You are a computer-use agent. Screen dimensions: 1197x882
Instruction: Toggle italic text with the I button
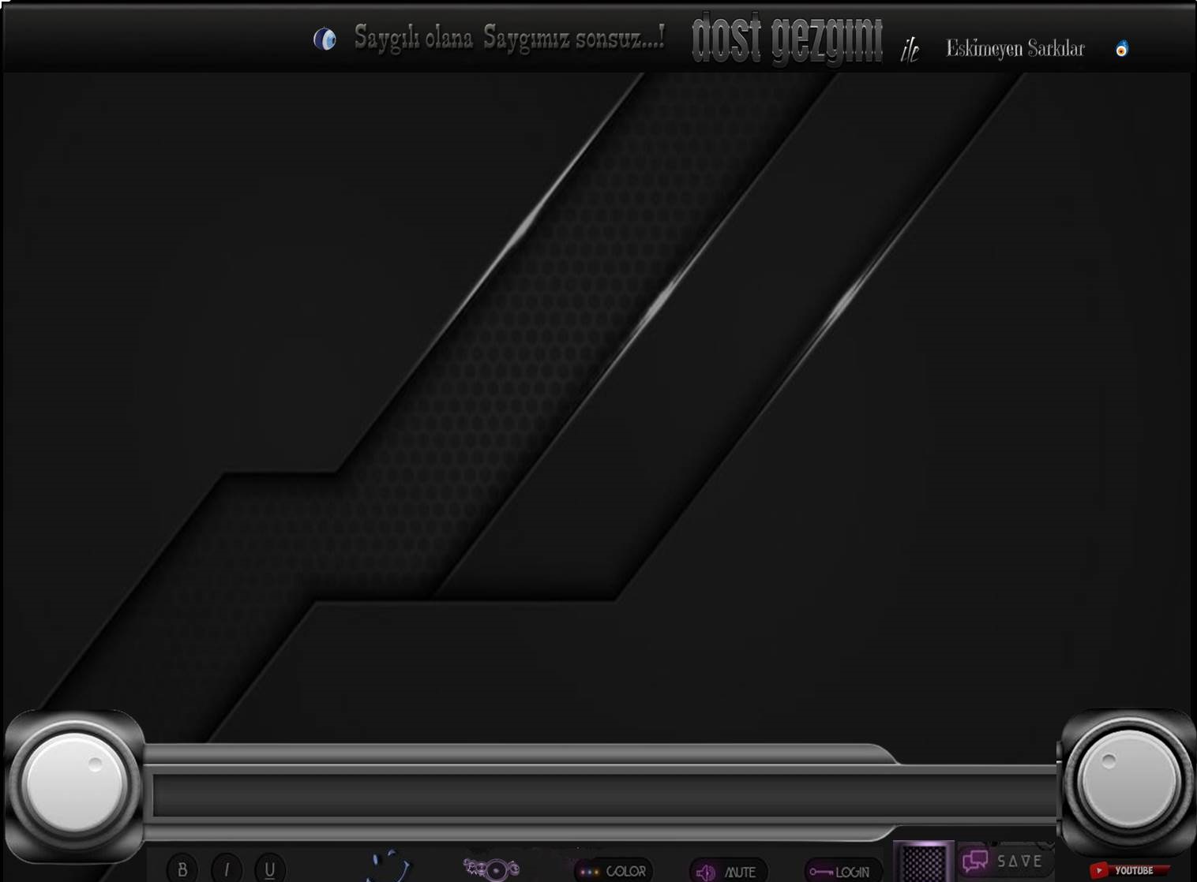227,869
